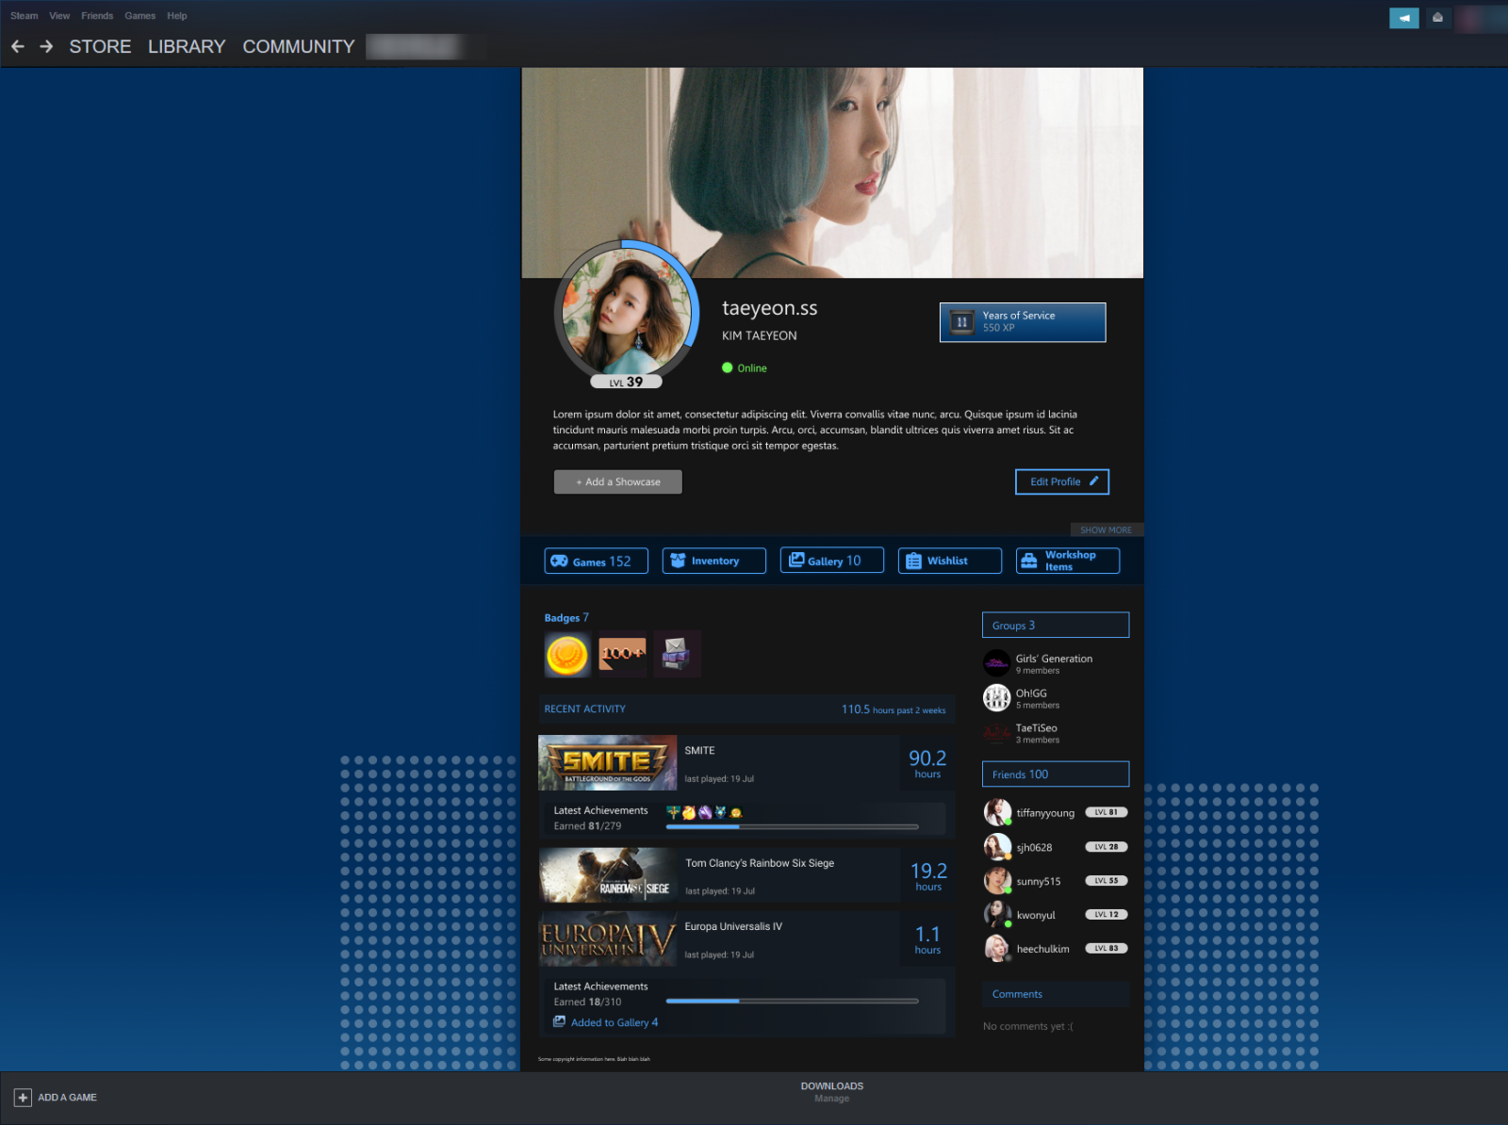This screenshot has width=1508, height=1125.
Task: Click the Edit Profile button
Action: (1061, 481)
